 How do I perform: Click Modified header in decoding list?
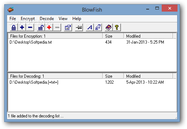(148, 76)
